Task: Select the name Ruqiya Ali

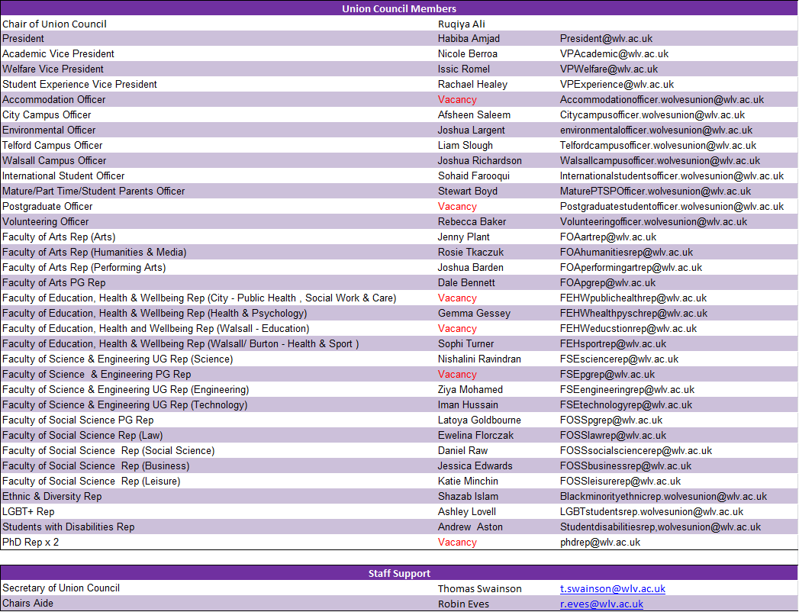Action: coord(461,24)
